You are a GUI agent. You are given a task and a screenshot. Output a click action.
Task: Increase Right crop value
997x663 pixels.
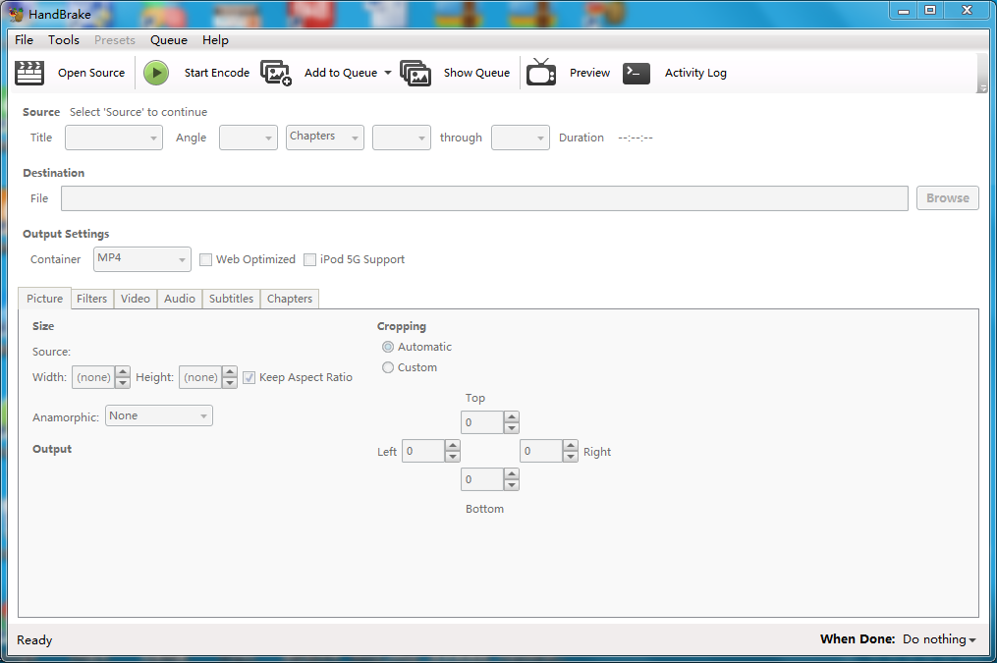pyautogui.click(x=571, y=446)
